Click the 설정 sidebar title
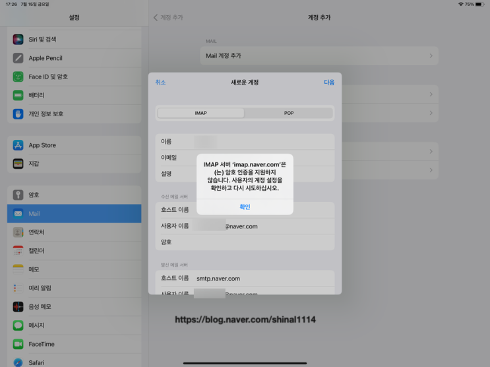 click(x=74, y=18)
